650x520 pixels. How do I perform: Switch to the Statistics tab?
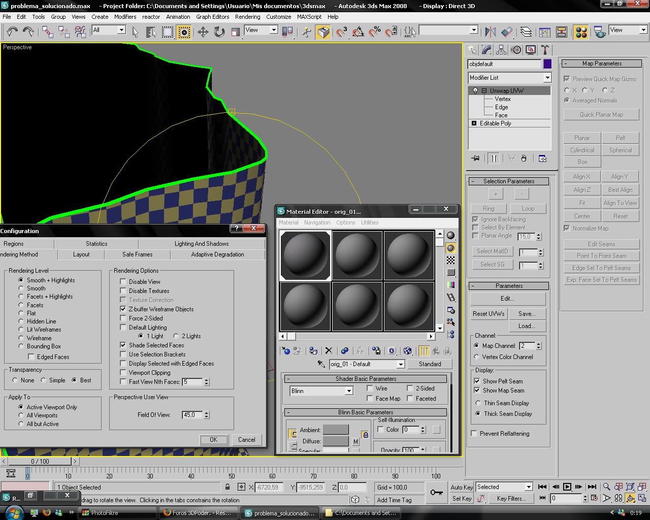96,244
